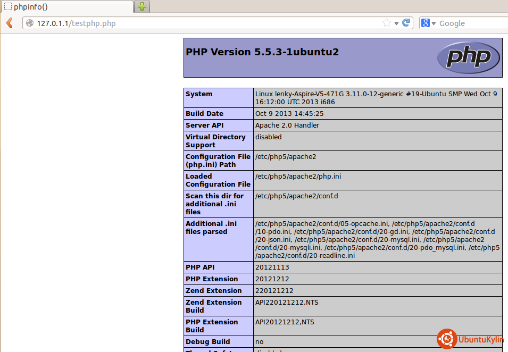The height and width of the screenshot is (352, 508).
Task: Open a new tab with the plus button
Action: (x=142, y=6)
